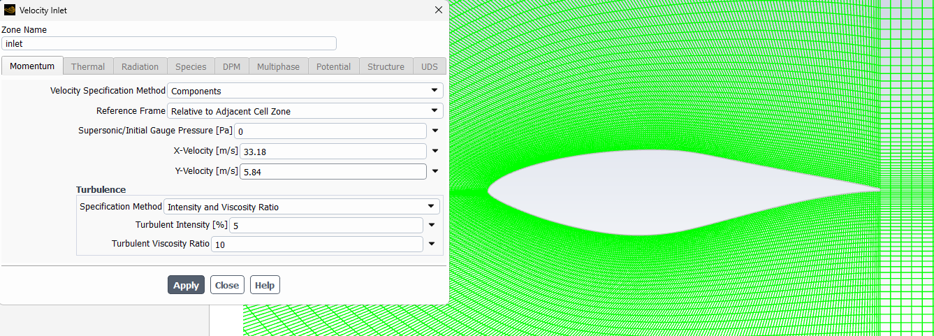Click the Turbulent Intensity [%] label
The image size is (934, 336).
pos(182,225)
